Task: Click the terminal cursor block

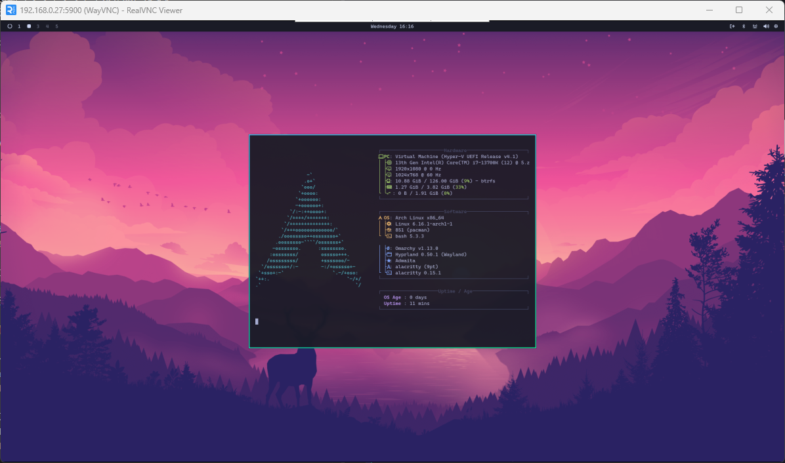Action: (257, 321)
